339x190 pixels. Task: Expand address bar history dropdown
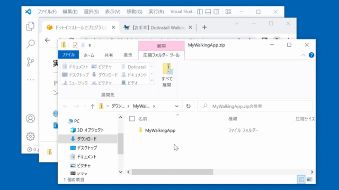click(x=176, y=106)
